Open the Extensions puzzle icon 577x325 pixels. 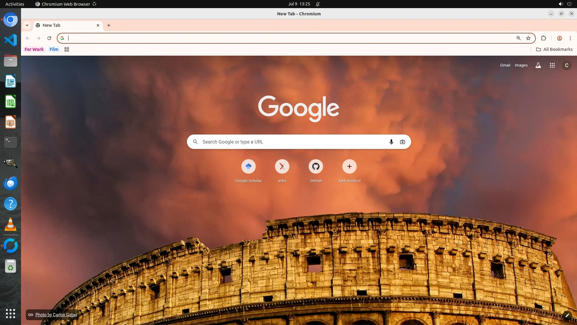(543, 38)
